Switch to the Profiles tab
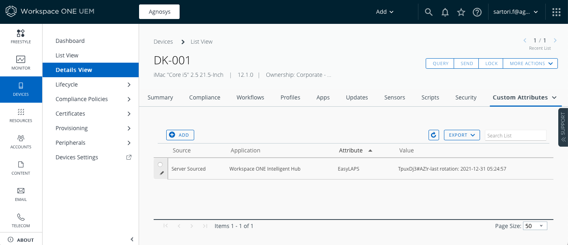568x245 pixels. 290,97
